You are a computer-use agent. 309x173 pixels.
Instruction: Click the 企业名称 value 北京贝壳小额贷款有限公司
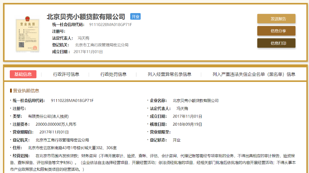[196, 101]
